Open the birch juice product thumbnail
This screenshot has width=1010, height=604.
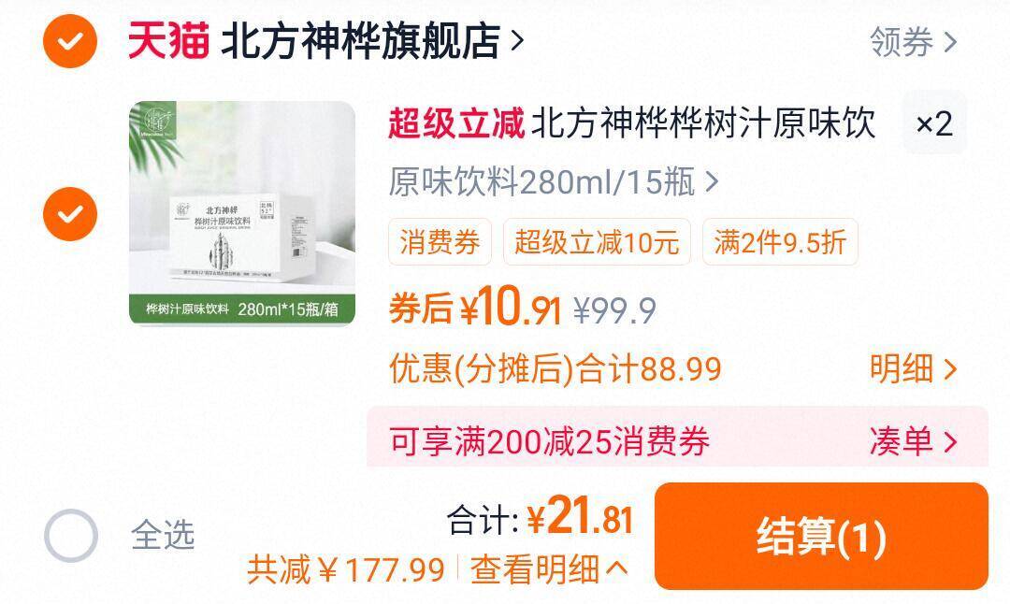(x=242, y=213)
